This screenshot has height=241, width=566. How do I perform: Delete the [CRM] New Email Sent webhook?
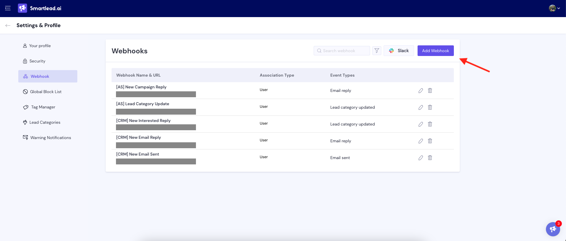tap(430, 158)
